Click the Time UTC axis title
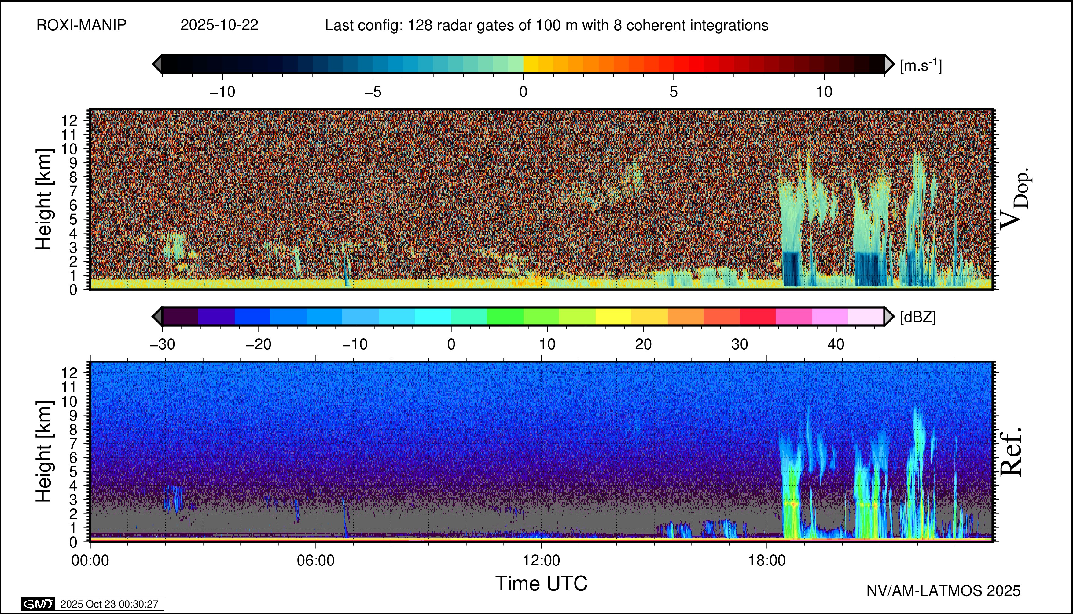The height and width of the screenshot is (614, 1073). (541, 584)
